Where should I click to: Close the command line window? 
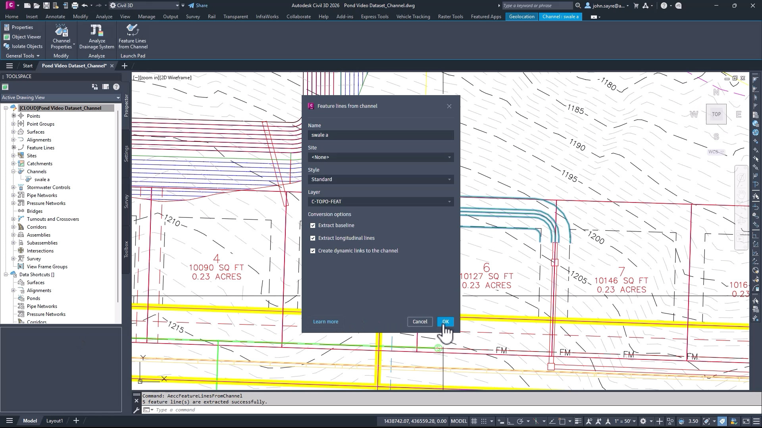pos(137,401)
